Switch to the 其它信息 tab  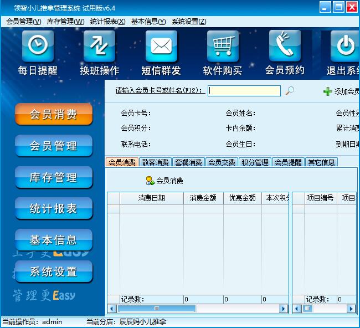coord(321,162)
